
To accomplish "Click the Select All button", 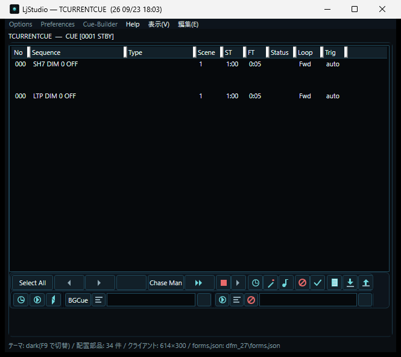I will (33, 283).
